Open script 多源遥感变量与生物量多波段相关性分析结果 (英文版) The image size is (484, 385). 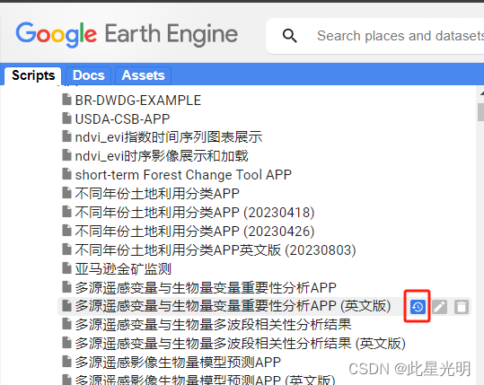click(x=240, y=344)
